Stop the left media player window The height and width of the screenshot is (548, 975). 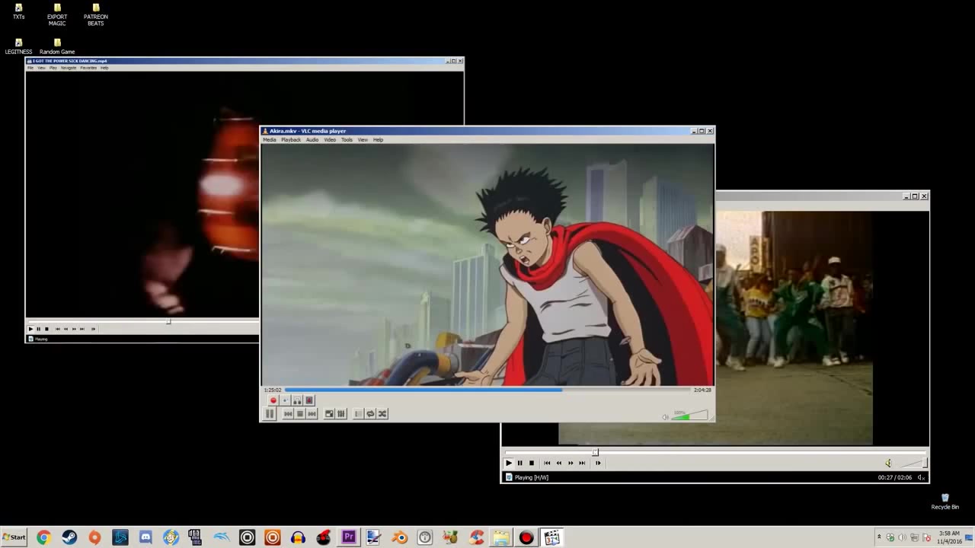[x=46, y=329]
